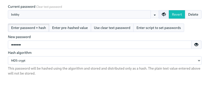Focus the Current password field containing bobby
Screen dimensions: 202x93
(79, 14)
